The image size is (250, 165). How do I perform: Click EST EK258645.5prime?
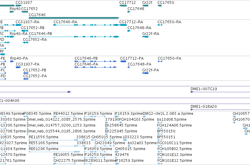(107, 128)
